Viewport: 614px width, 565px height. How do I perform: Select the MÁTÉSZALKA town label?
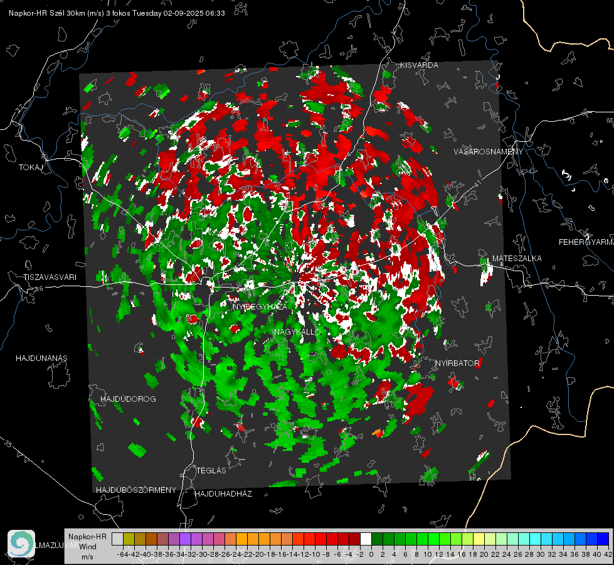[x=517, y=258]
